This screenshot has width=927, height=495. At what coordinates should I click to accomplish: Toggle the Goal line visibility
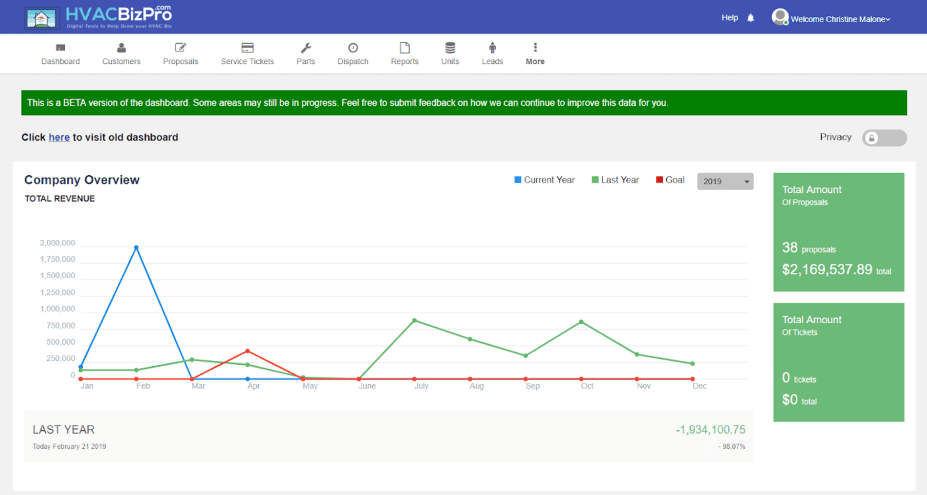tap(669, 179)
